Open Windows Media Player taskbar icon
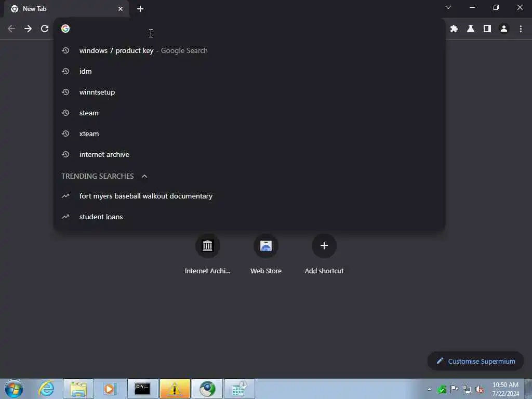 coord(110,389)
